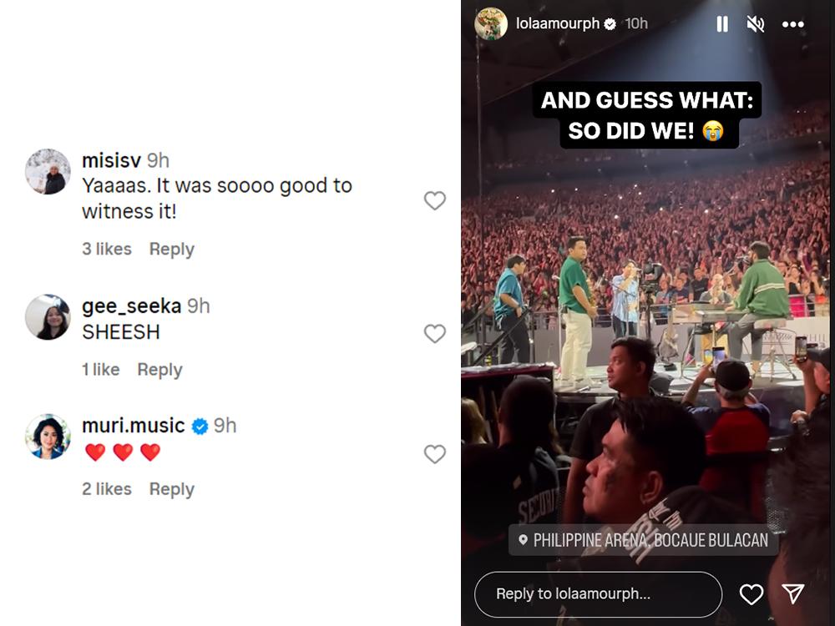View the 1 like on gee_seeka's comment
835x626 pixels.
click(101, 369)
